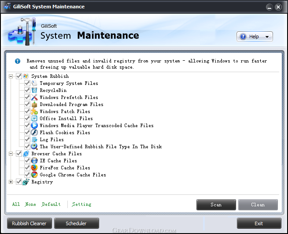This screenshot has width=288, height=234.
Task: Click the Registry cubes icon
Action: pos(26,182)
